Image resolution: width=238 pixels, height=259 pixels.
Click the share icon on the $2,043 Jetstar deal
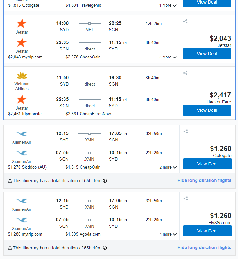pos(185,21)
